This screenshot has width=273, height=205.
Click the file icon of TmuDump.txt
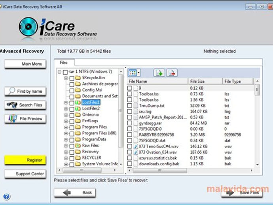click(x=136, y=106)
